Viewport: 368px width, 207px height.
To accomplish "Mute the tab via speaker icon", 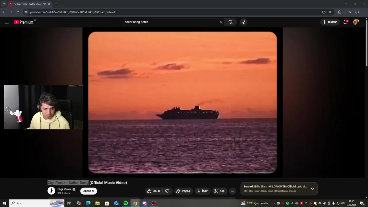I will 44,4.
